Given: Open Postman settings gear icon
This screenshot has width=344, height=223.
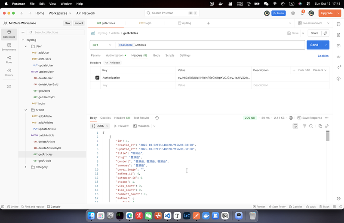Looking at the screenshot, I should tap(293, 13).
